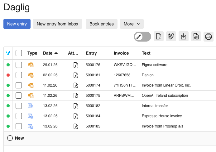Click the paperclip attachment icon with sparkles
Image resolution: width=216 pixels, height=152 pixels.
pos(171,37)
